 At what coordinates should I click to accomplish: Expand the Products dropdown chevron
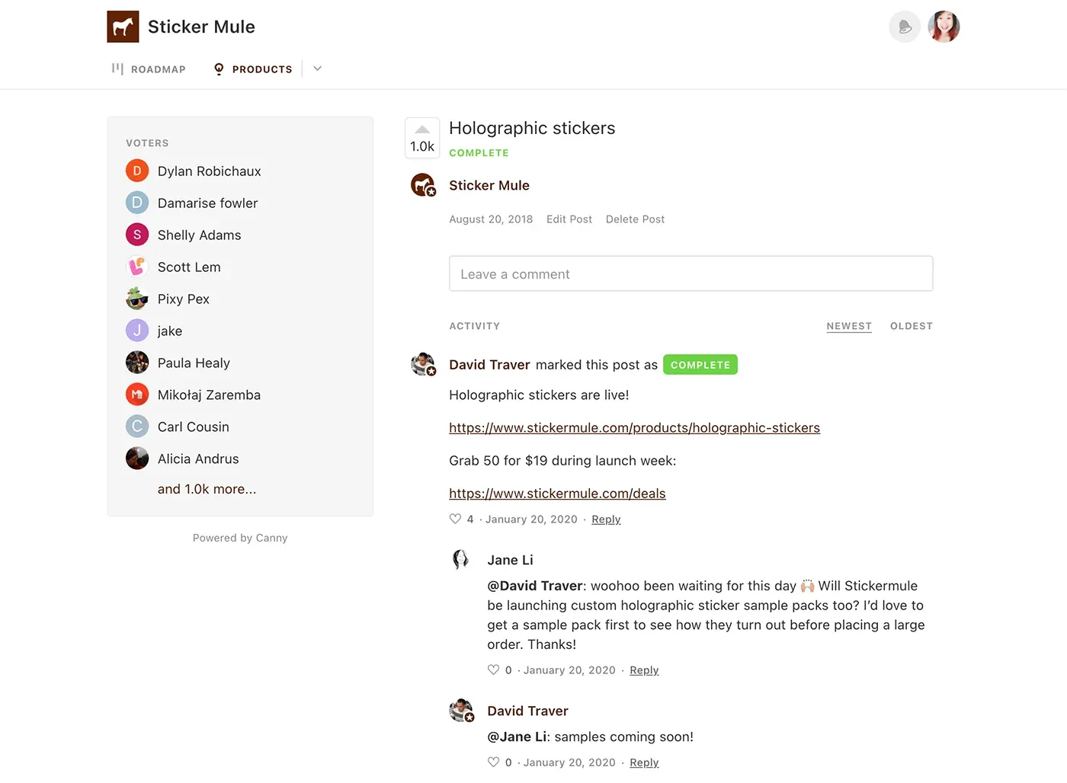click(318, 69)
